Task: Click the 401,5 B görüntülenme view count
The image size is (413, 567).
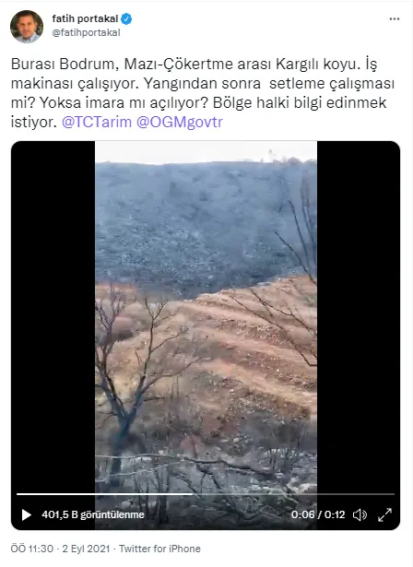Action: (x=93, y=514)
